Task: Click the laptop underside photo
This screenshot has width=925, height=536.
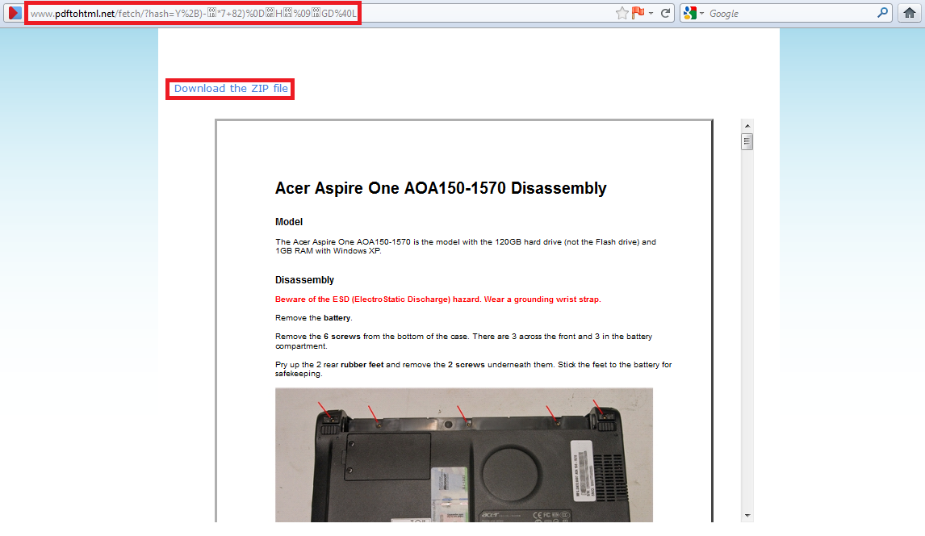Action: [463, 454]
